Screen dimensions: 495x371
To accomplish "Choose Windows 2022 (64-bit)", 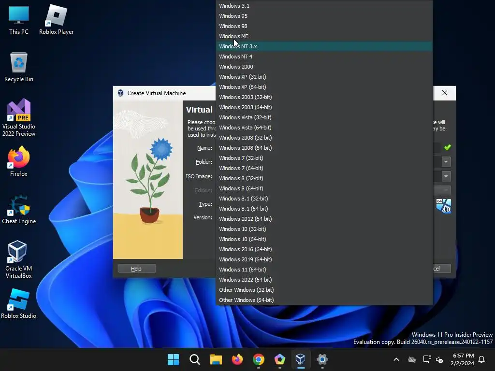I will (x=324, y=280).
